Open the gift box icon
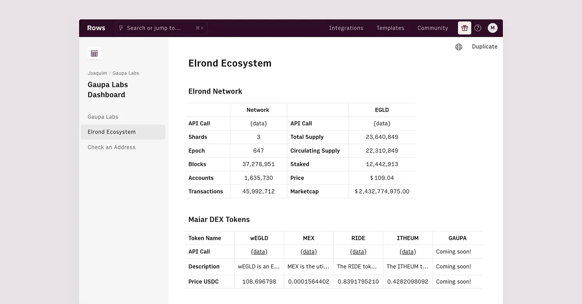This screenshot has height=304, width=582. click(464, 28)
